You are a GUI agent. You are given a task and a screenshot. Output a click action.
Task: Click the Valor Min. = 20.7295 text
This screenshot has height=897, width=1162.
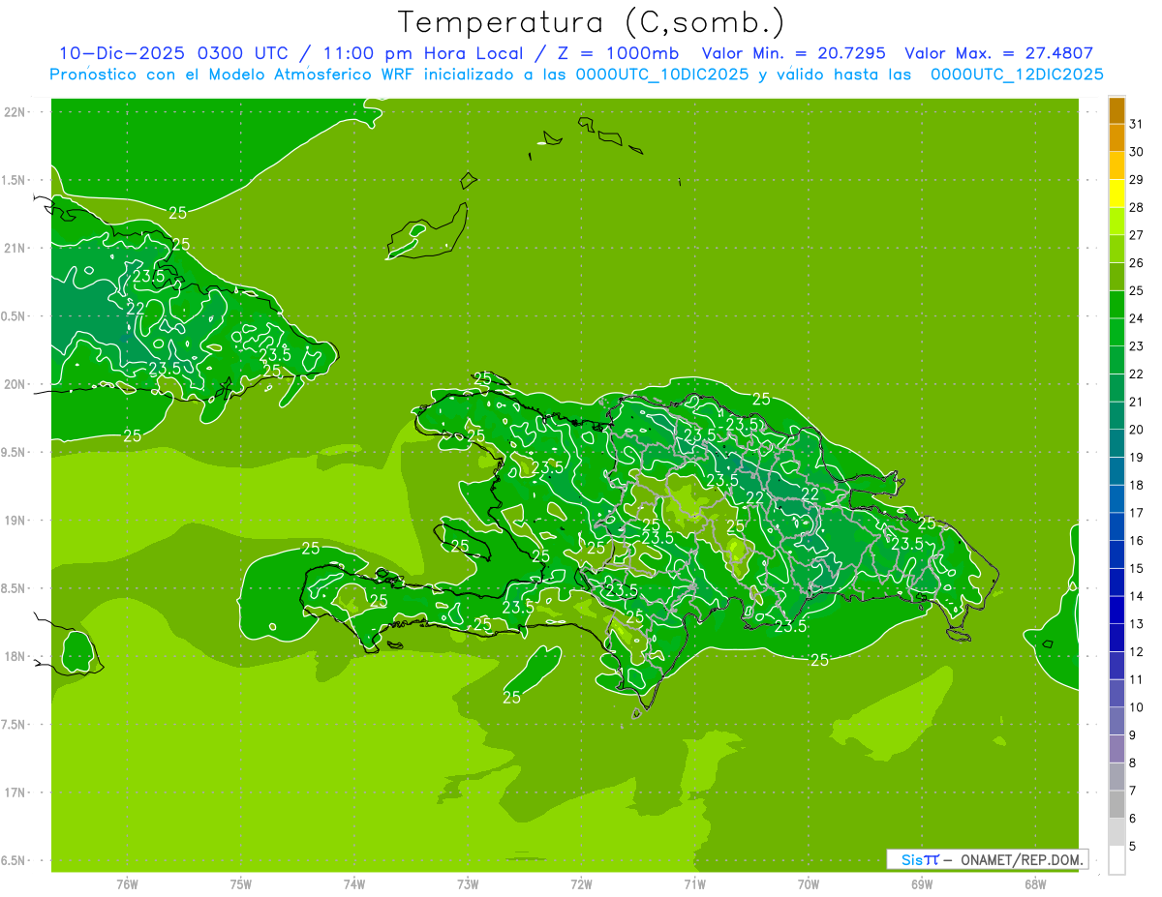pyautogui.click(x=793, y=53)
